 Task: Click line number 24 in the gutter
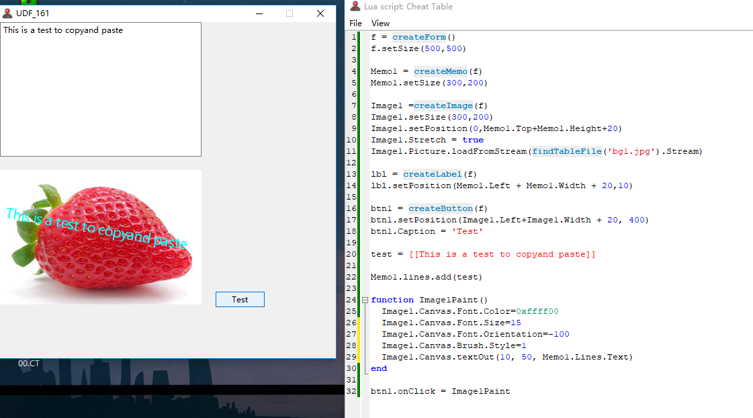[x=353, y=300]
